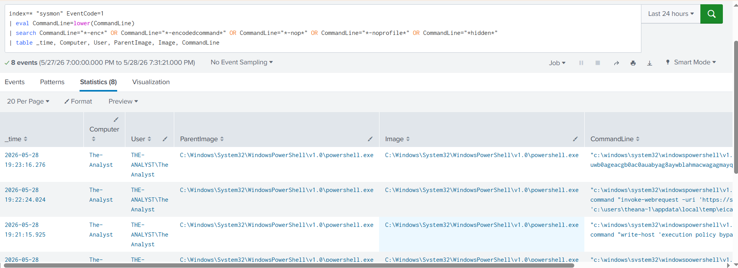Switch to the Patterns tab
This screenshot has height=268, width=738.
(52, 82)
